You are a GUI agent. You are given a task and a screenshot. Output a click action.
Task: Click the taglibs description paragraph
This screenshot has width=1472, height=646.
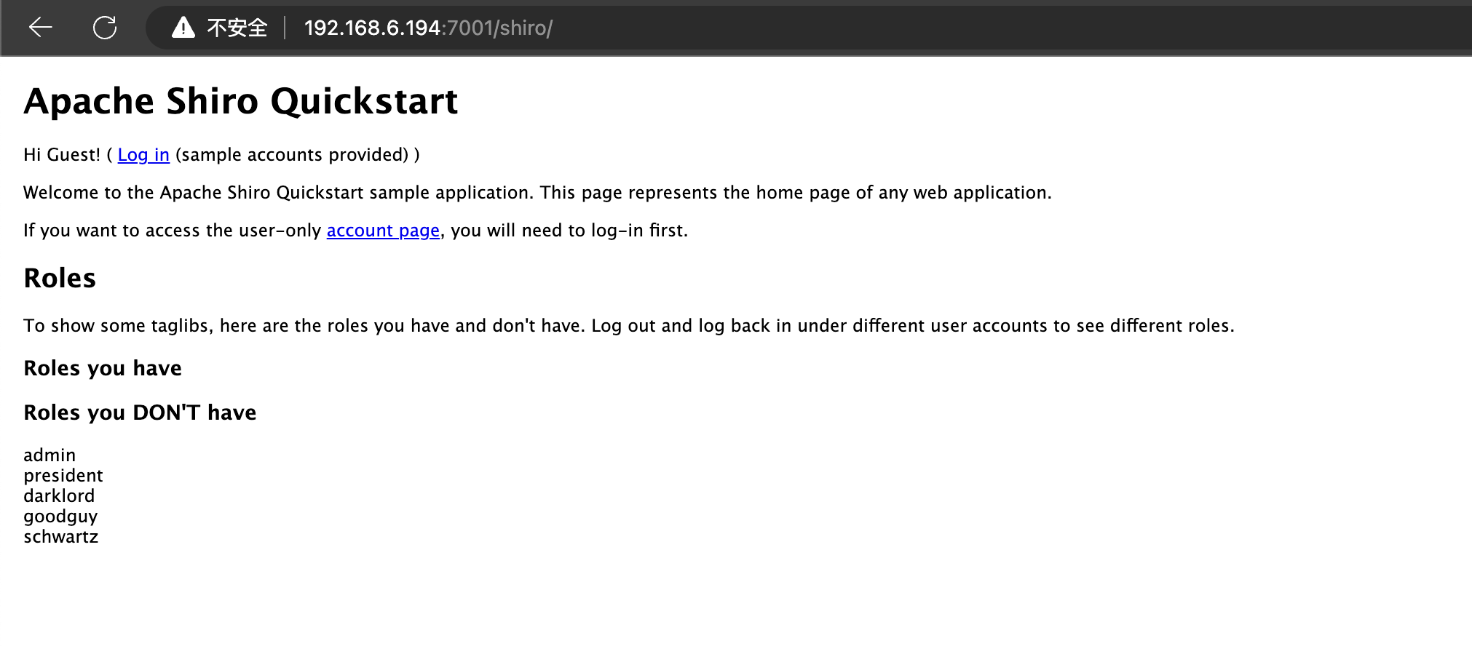pos(628,326)
